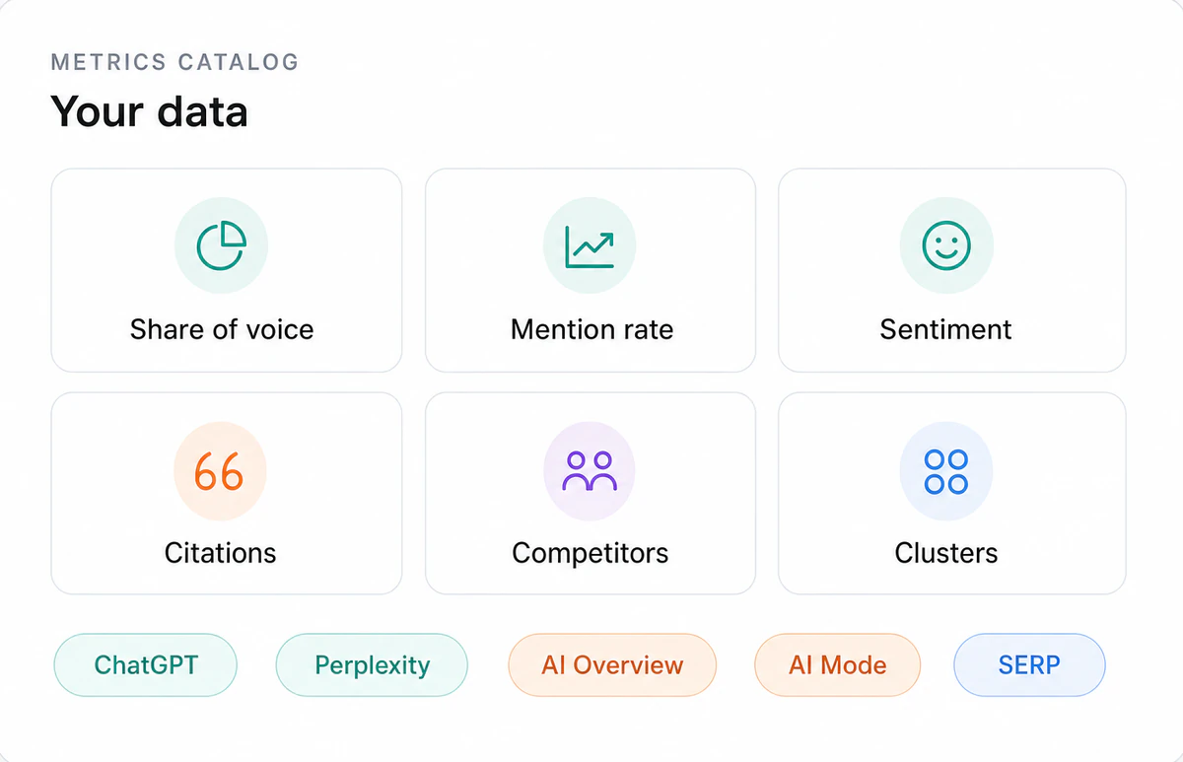Enable the AI Overview filter chip

pyautogui.click(x=612, y=664)
